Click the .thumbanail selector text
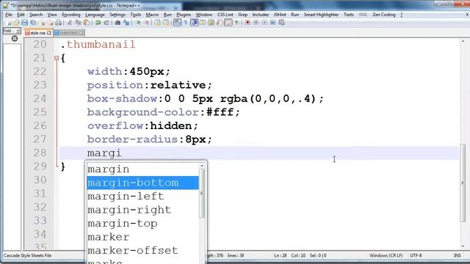 tap(98, 44)
